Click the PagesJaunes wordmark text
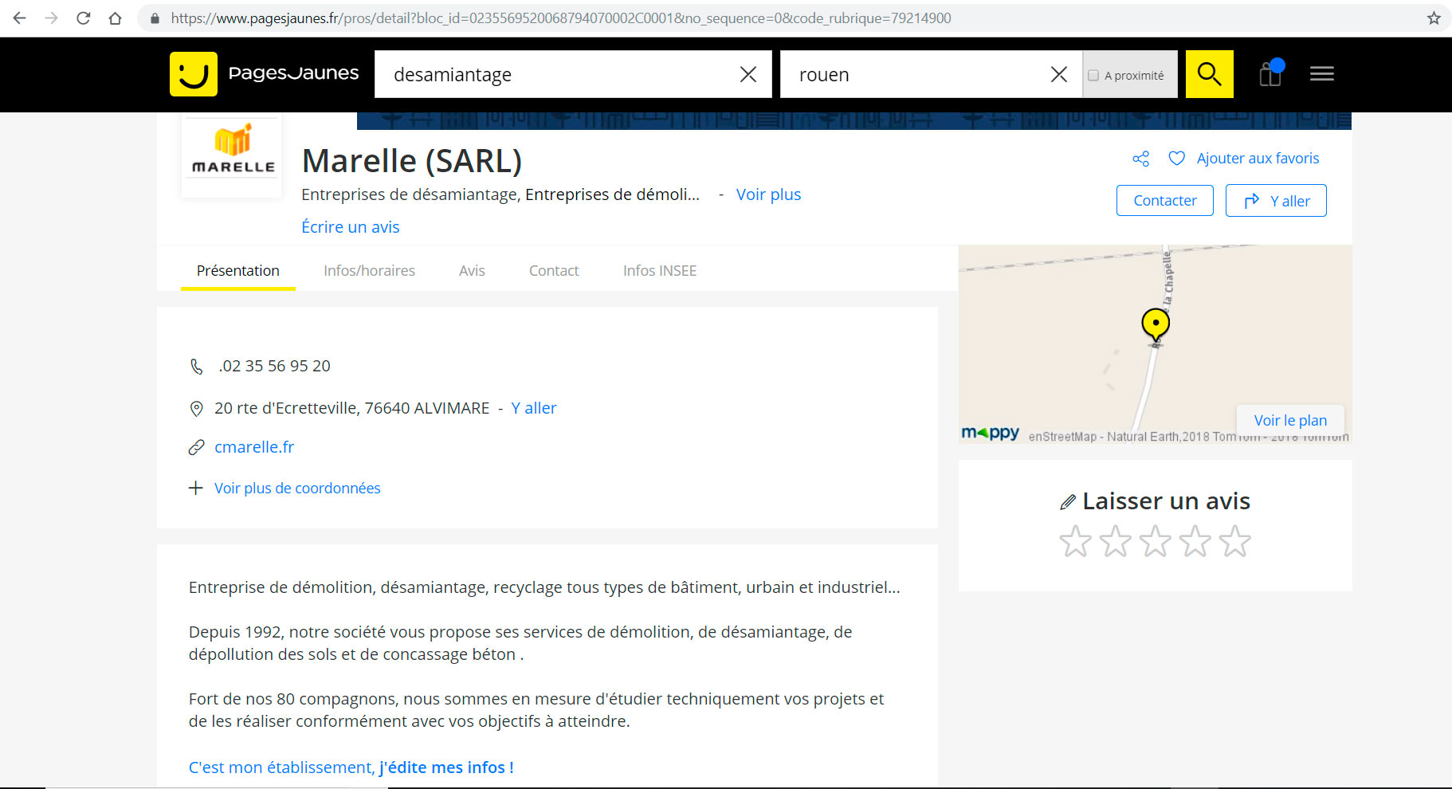Viewport: 1452px width, 789px height. 293,73
